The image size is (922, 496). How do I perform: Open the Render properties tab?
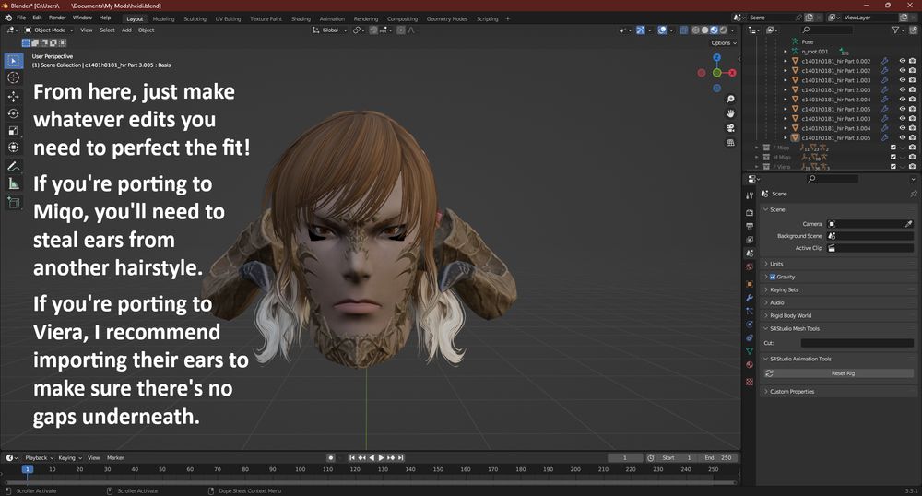click(x=750, y=213)
